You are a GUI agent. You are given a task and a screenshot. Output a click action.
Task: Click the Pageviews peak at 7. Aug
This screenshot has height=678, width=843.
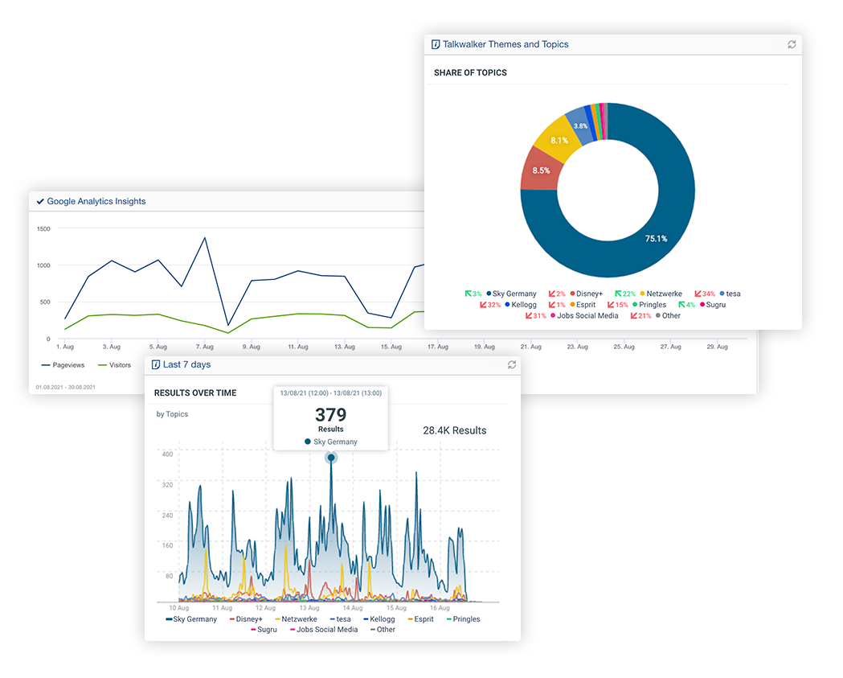click(x=204, y=238)
